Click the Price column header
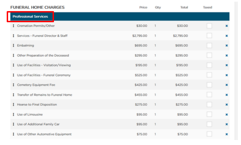The image size is (241, 145). [x=143, y=7]
